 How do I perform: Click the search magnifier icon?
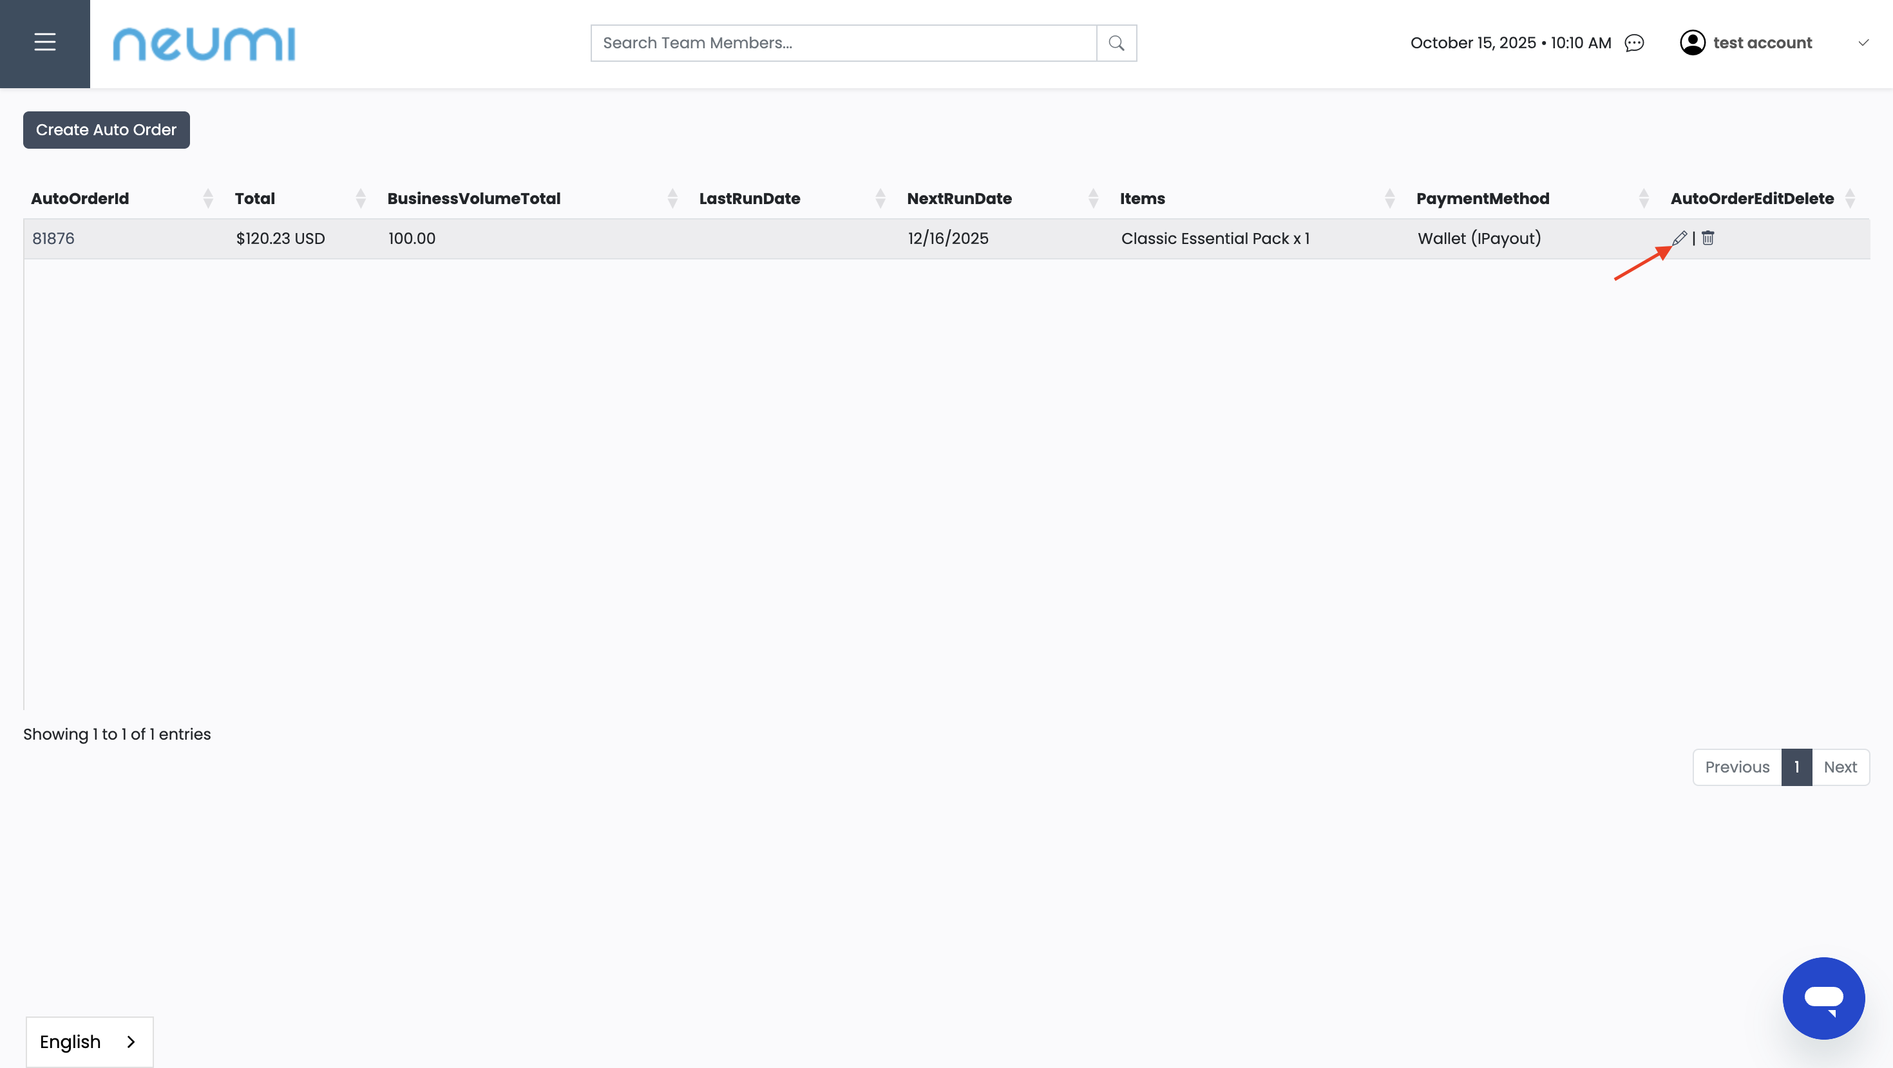tap(1116, 42)
